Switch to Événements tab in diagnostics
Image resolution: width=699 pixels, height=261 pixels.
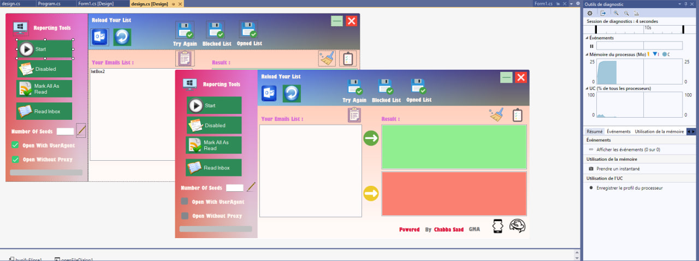pyautogui.click(x=619, y=131)
